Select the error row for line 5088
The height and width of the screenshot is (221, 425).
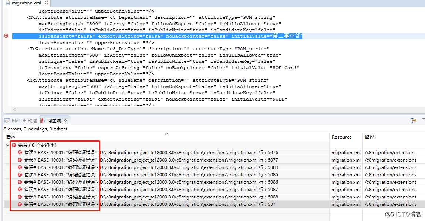(214, 197)
